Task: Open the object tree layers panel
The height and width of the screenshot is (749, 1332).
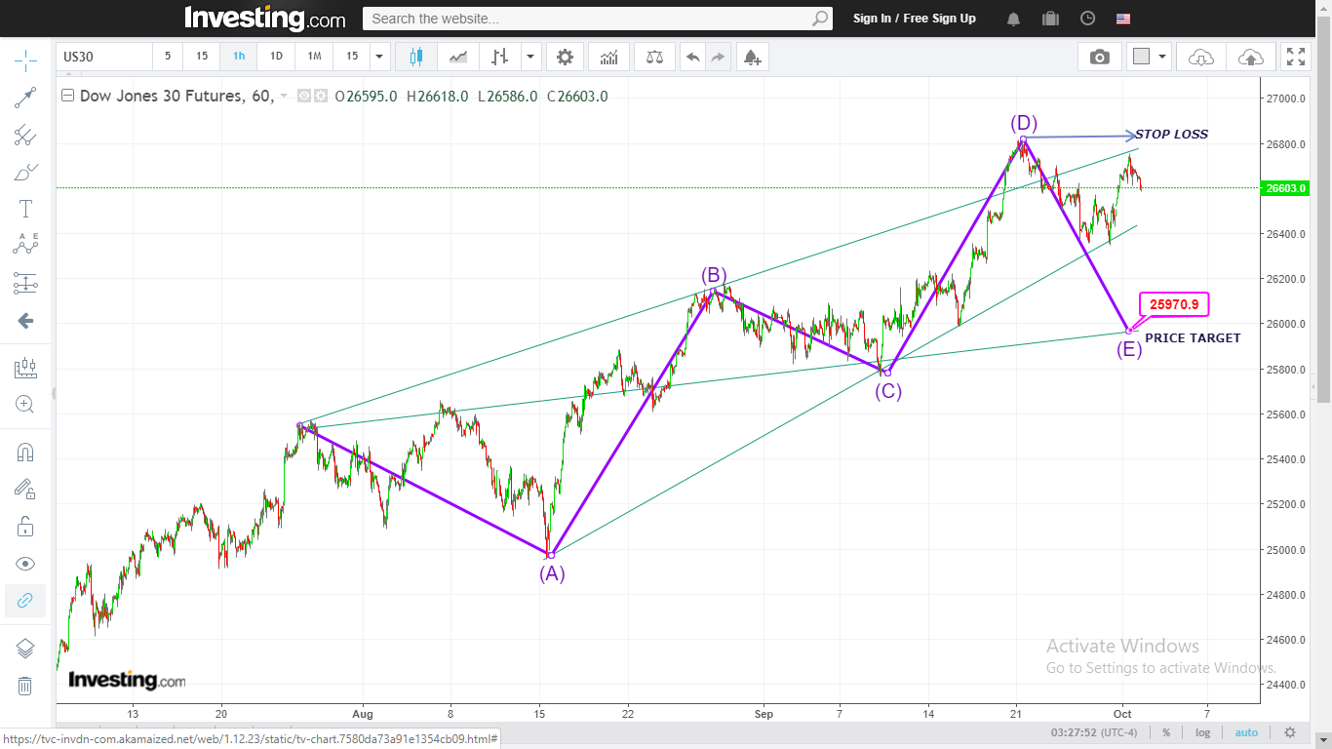Action: point(25,649)
